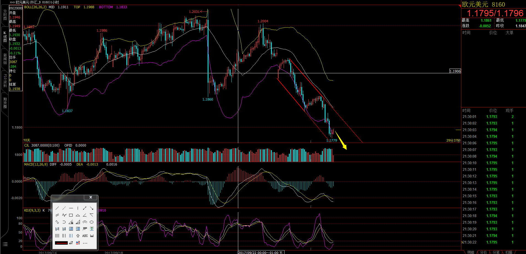Image resolution: width=526 pixels, height=254 pixels.
Task: Click the 1.1837 low price label
Action: click(x=67, y=111)
